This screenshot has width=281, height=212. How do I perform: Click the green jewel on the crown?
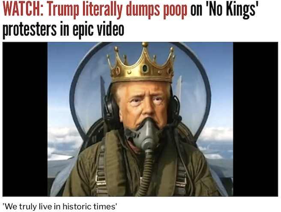145,68
